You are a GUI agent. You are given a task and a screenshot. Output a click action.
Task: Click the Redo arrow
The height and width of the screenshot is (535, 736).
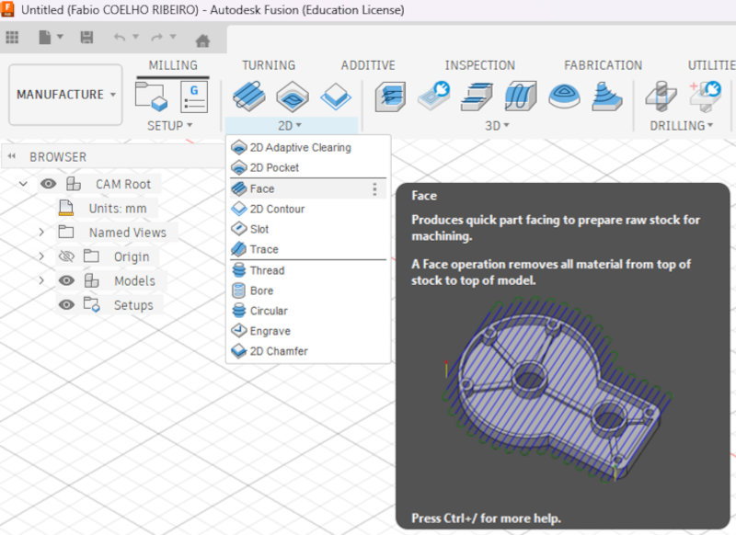coord(156,37)
